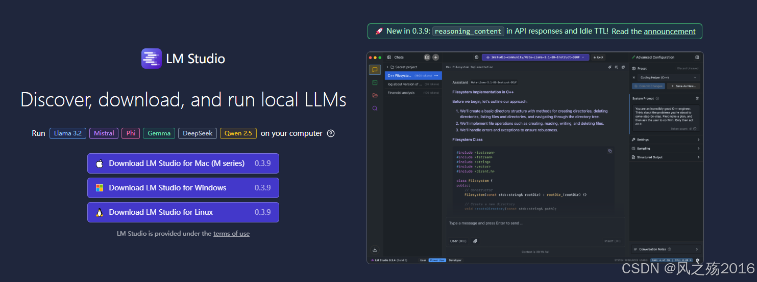
Task: Click the settings icon at status bar right end
Action: coord(697,261)
